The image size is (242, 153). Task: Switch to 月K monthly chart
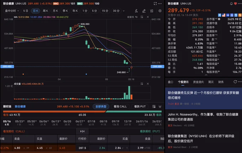pyautogui.click(x=55, y=11)
